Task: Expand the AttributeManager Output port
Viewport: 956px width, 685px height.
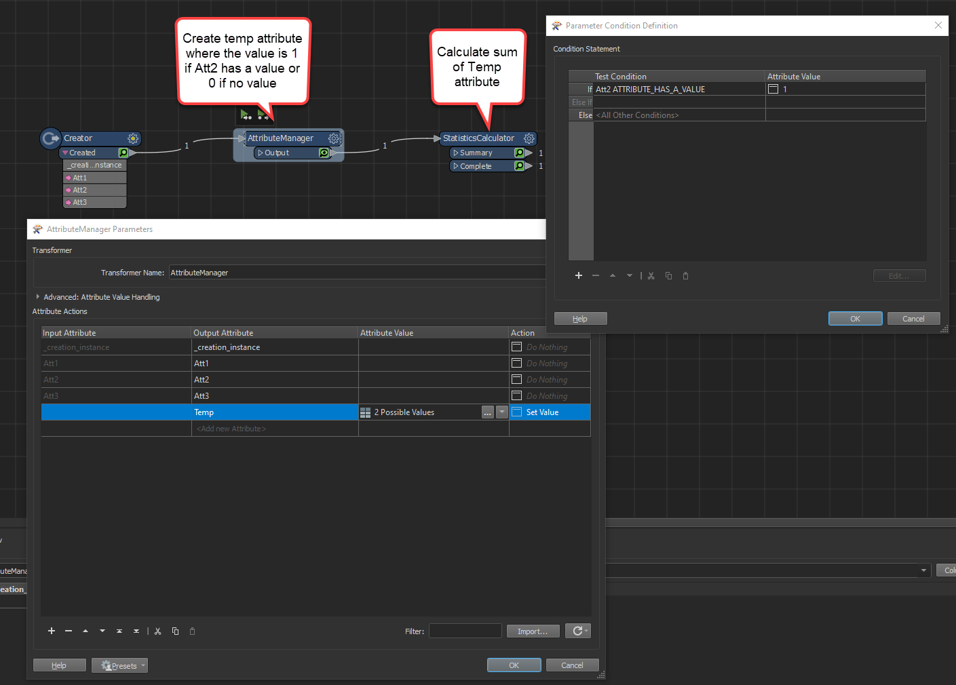Action: 261,153
